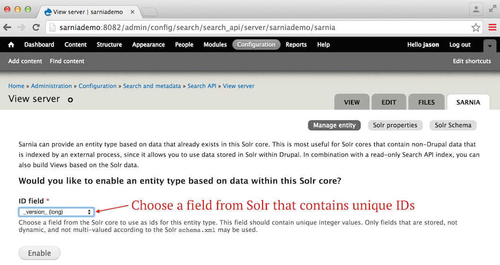Viewport: 500px width, 265px height.
Task: Click the Chrome user profile icon
Action: (476, 9)
